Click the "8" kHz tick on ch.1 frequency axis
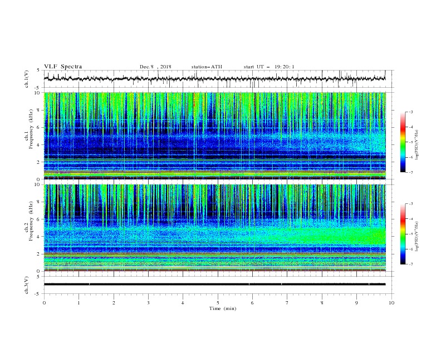Viewport: 441px width, 340px height. coord(39,110)
